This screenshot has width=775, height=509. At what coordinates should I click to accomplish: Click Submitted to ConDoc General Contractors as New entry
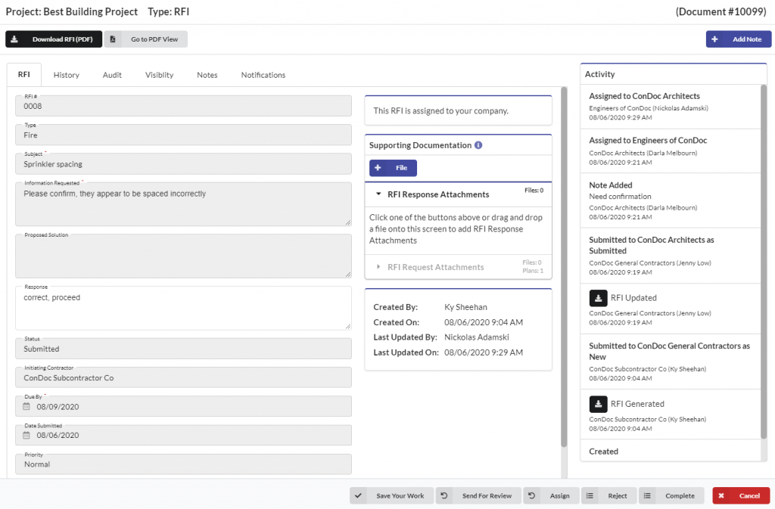point(671,362)
